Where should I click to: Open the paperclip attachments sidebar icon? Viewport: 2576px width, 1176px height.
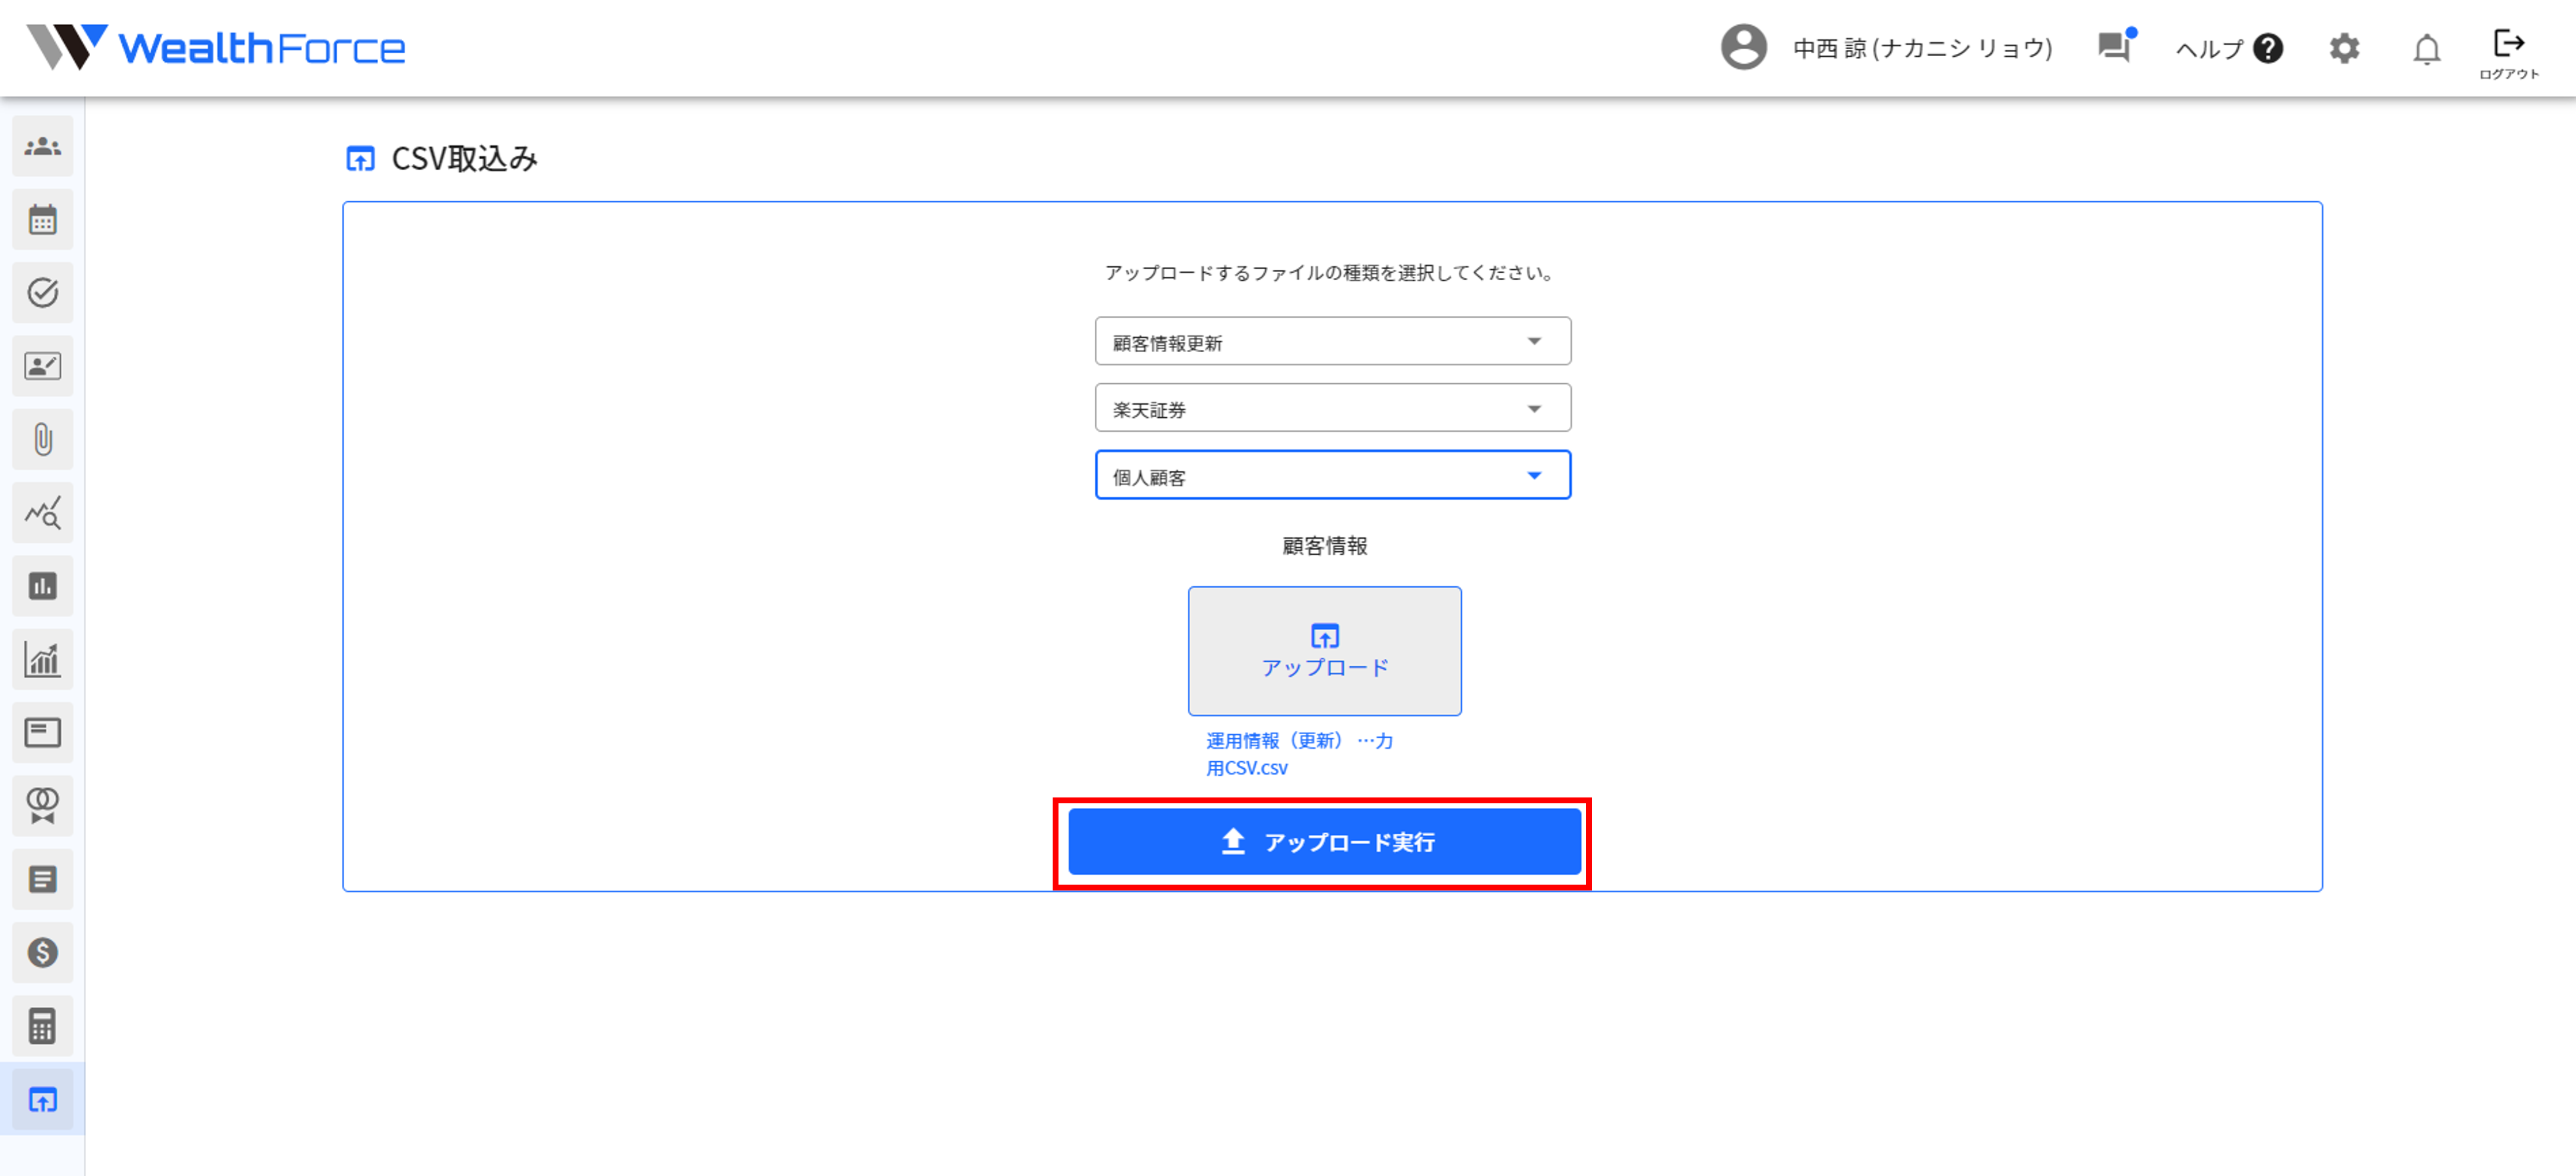click(x=42, y=439)
